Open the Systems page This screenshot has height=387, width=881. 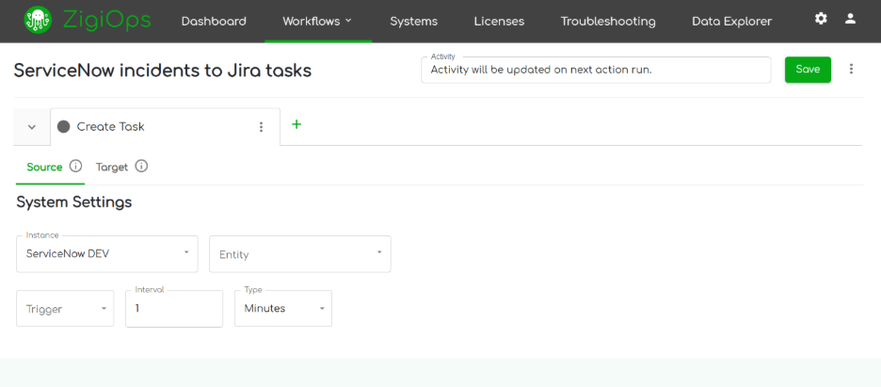click(413, 22)
